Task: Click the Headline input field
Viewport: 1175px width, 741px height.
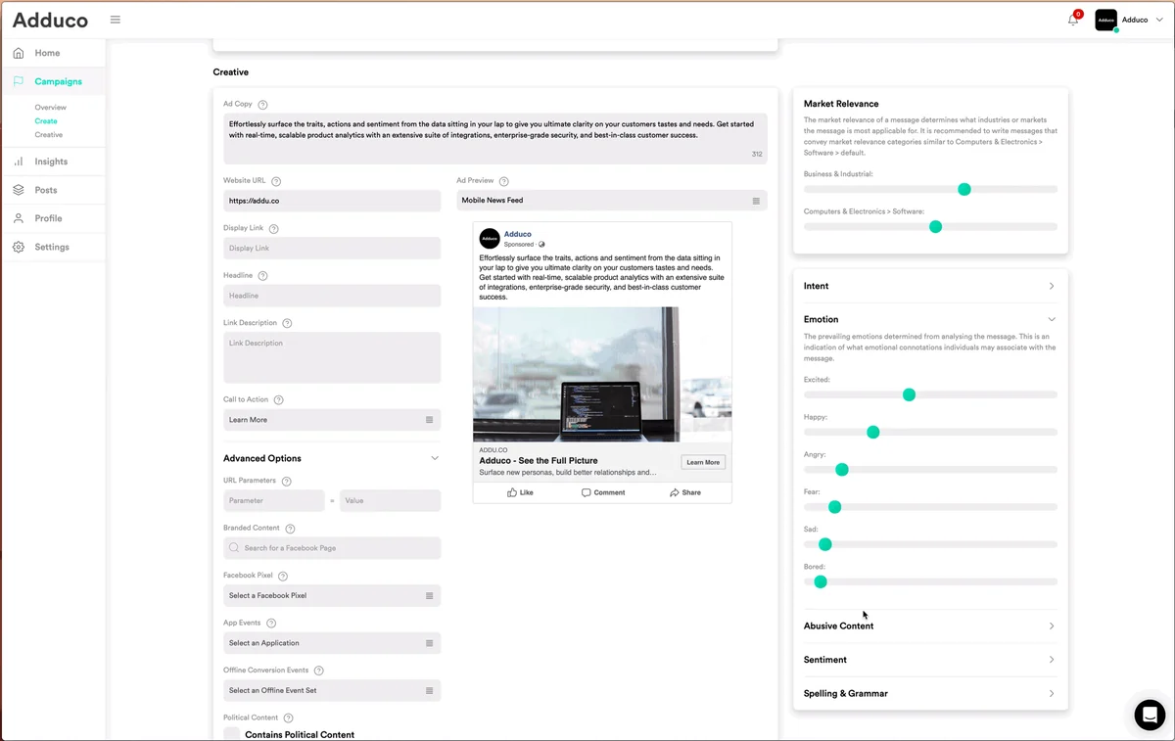Action: pos(332,296)
